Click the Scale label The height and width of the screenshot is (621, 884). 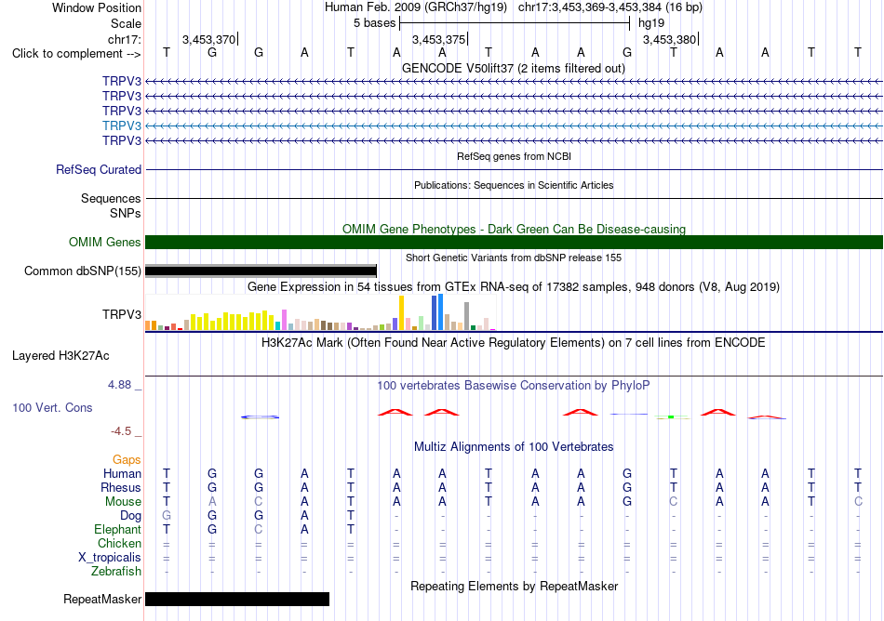click(126, 23)
